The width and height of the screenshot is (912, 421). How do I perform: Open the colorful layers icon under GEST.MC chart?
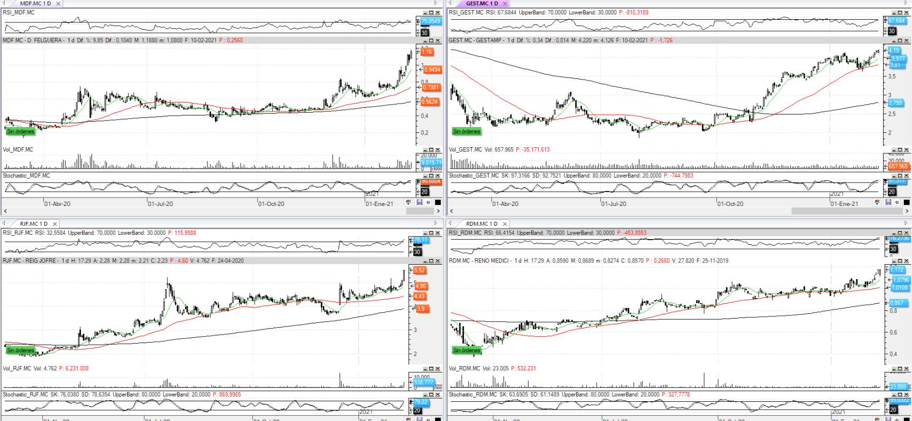(878, 203)
